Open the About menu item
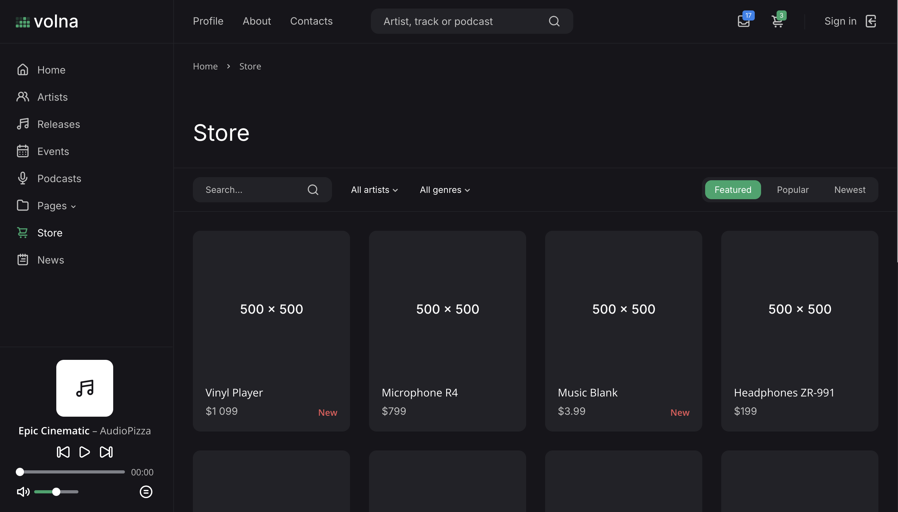The width and height of the screenshot is (898, 512). [257, 21]
